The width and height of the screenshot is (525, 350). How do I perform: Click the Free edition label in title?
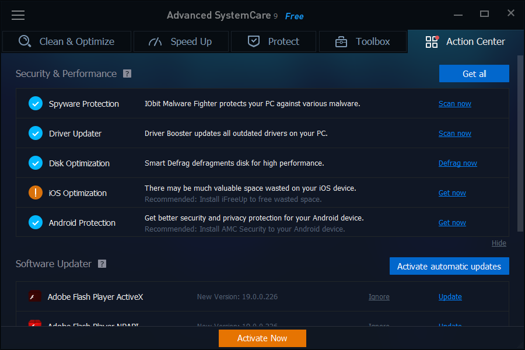pyautogui.click(x=295, y=16)
